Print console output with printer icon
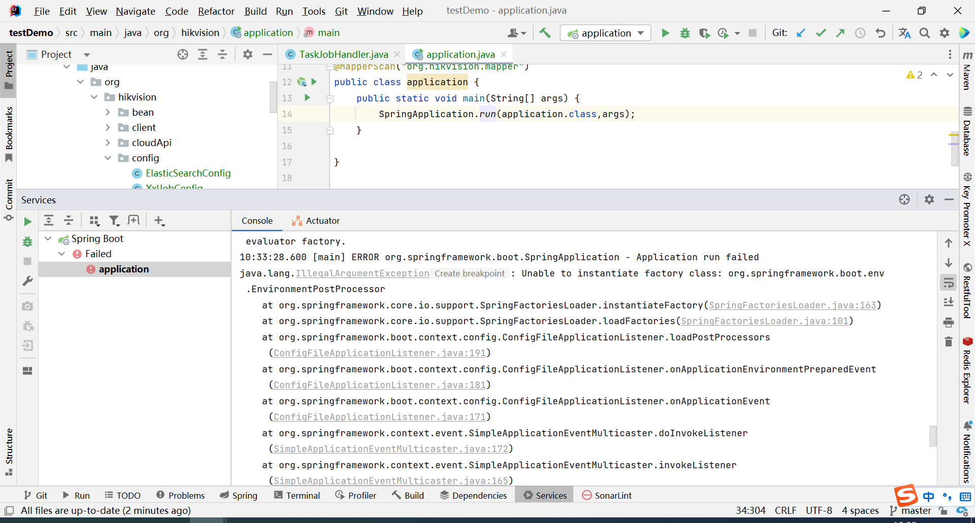The width and height of the screenshot is (975, 523). (x=949, y=322)
